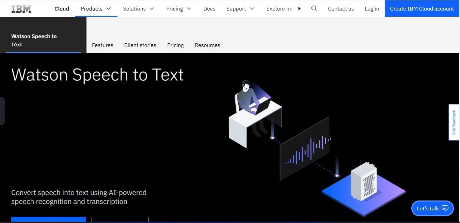The width and height of the screenshot is (460, 223).
Task: Click the IBM logo
Action: point(21,8)
